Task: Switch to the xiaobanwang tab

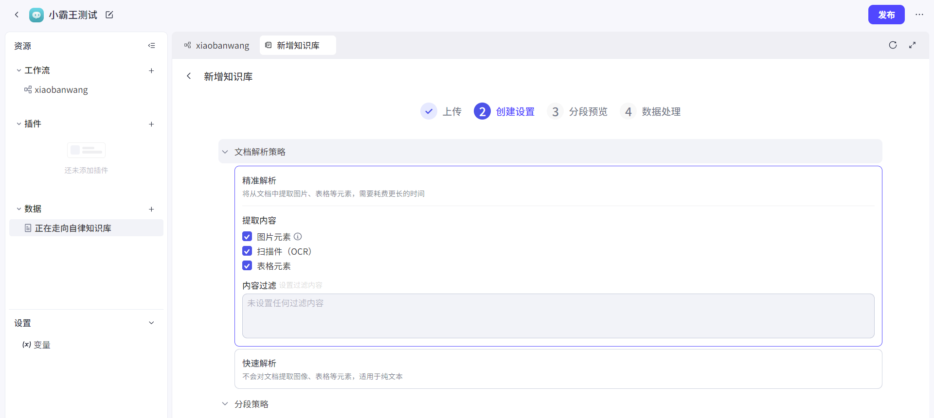Action: pos(217,45)
